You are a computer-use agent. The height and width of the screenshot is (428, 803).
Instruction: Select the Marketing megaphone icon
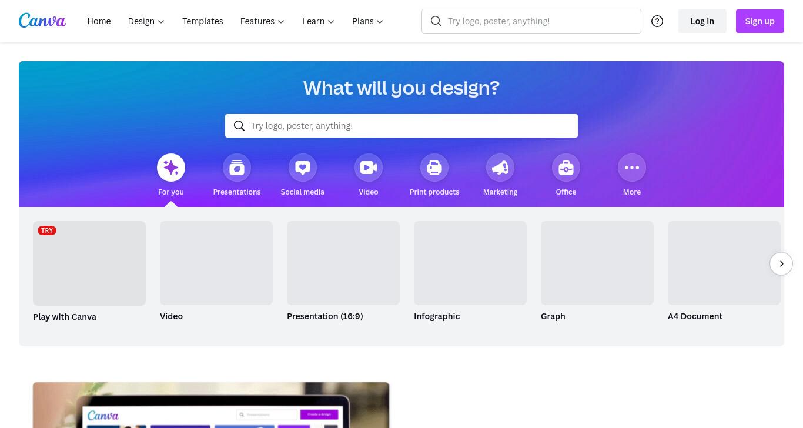pyautogui.click(x=500, y=168)
